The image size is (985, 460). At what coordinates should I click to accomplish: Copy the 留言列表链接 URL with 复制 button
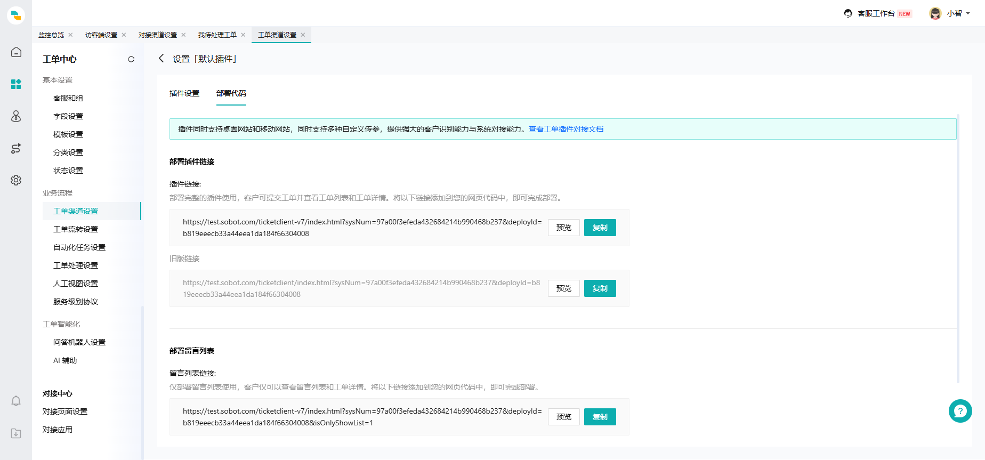click(x=600, y=417)
